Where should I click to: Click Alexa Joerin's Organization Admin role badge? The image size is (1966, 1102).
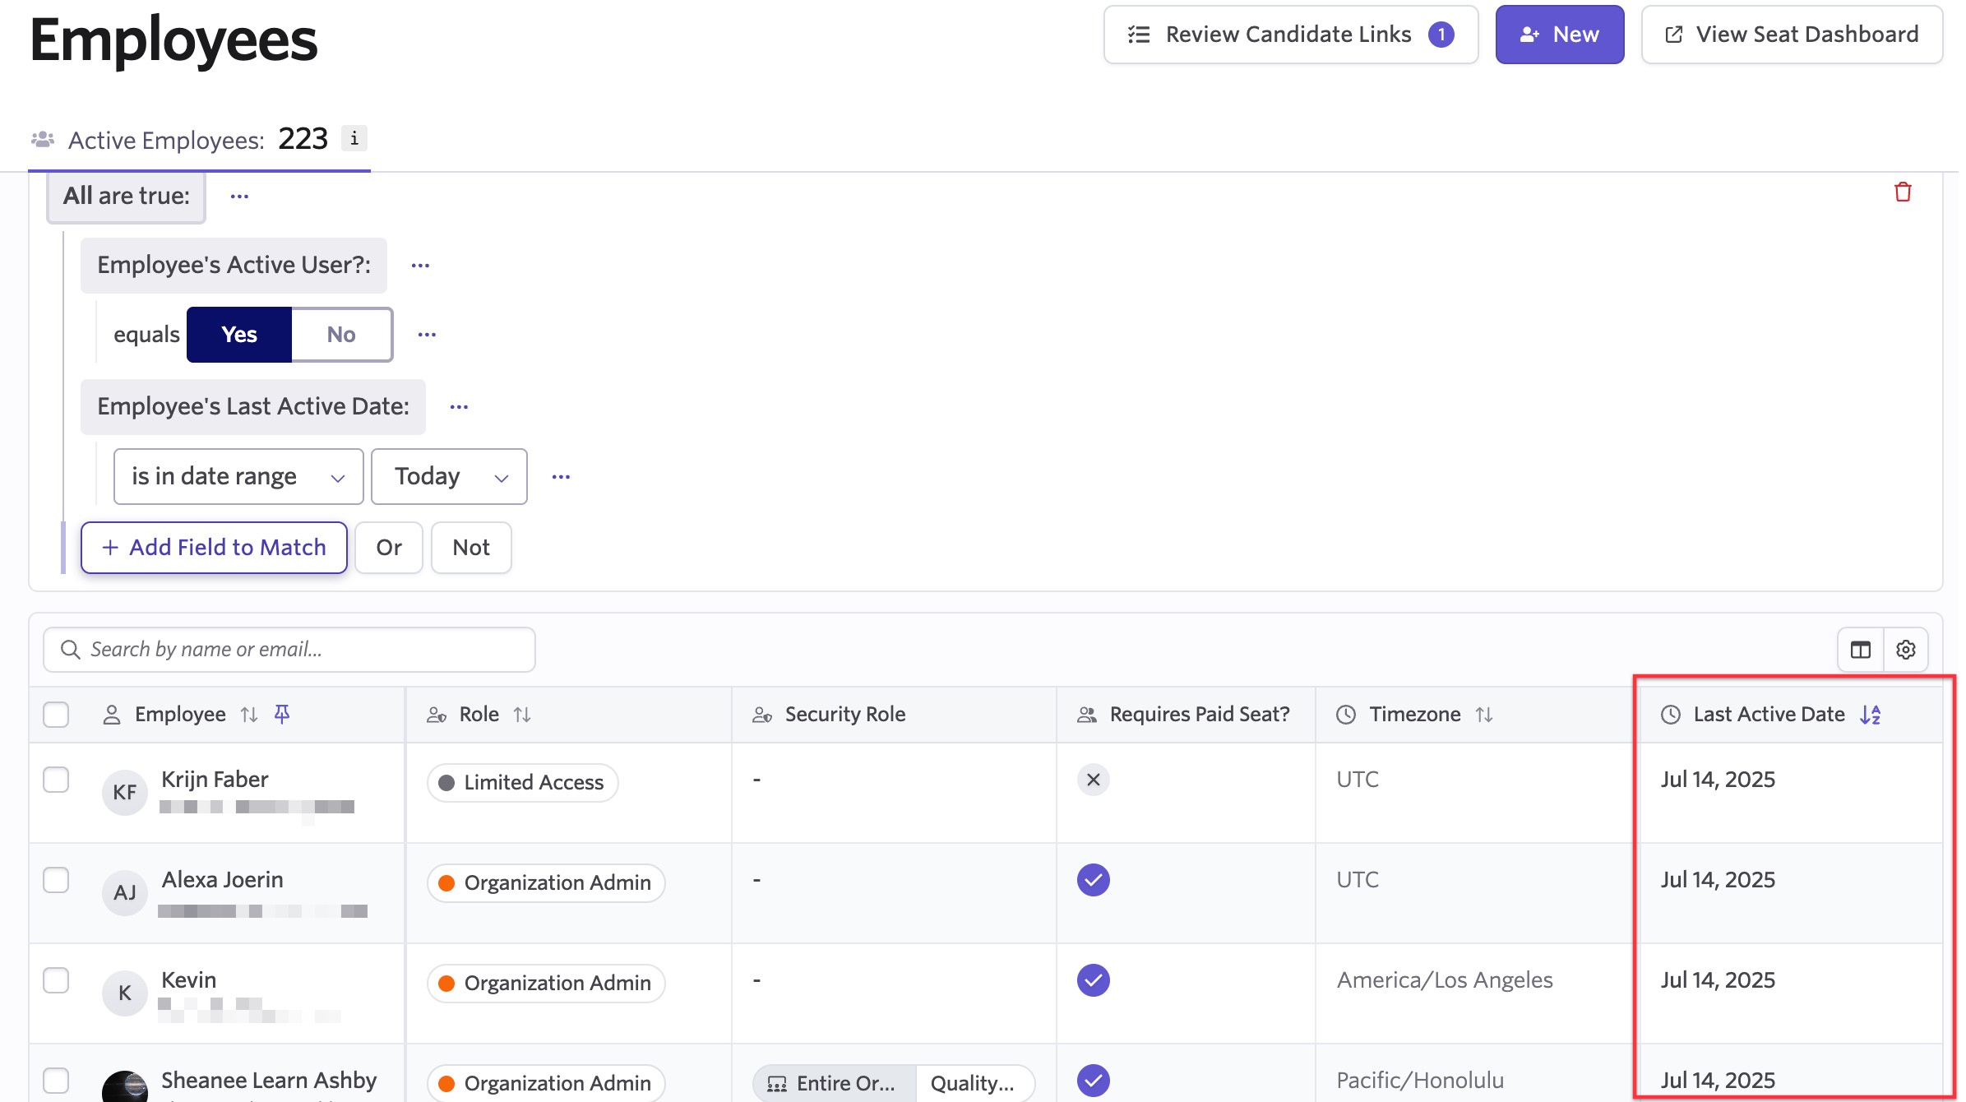point(546,883)
